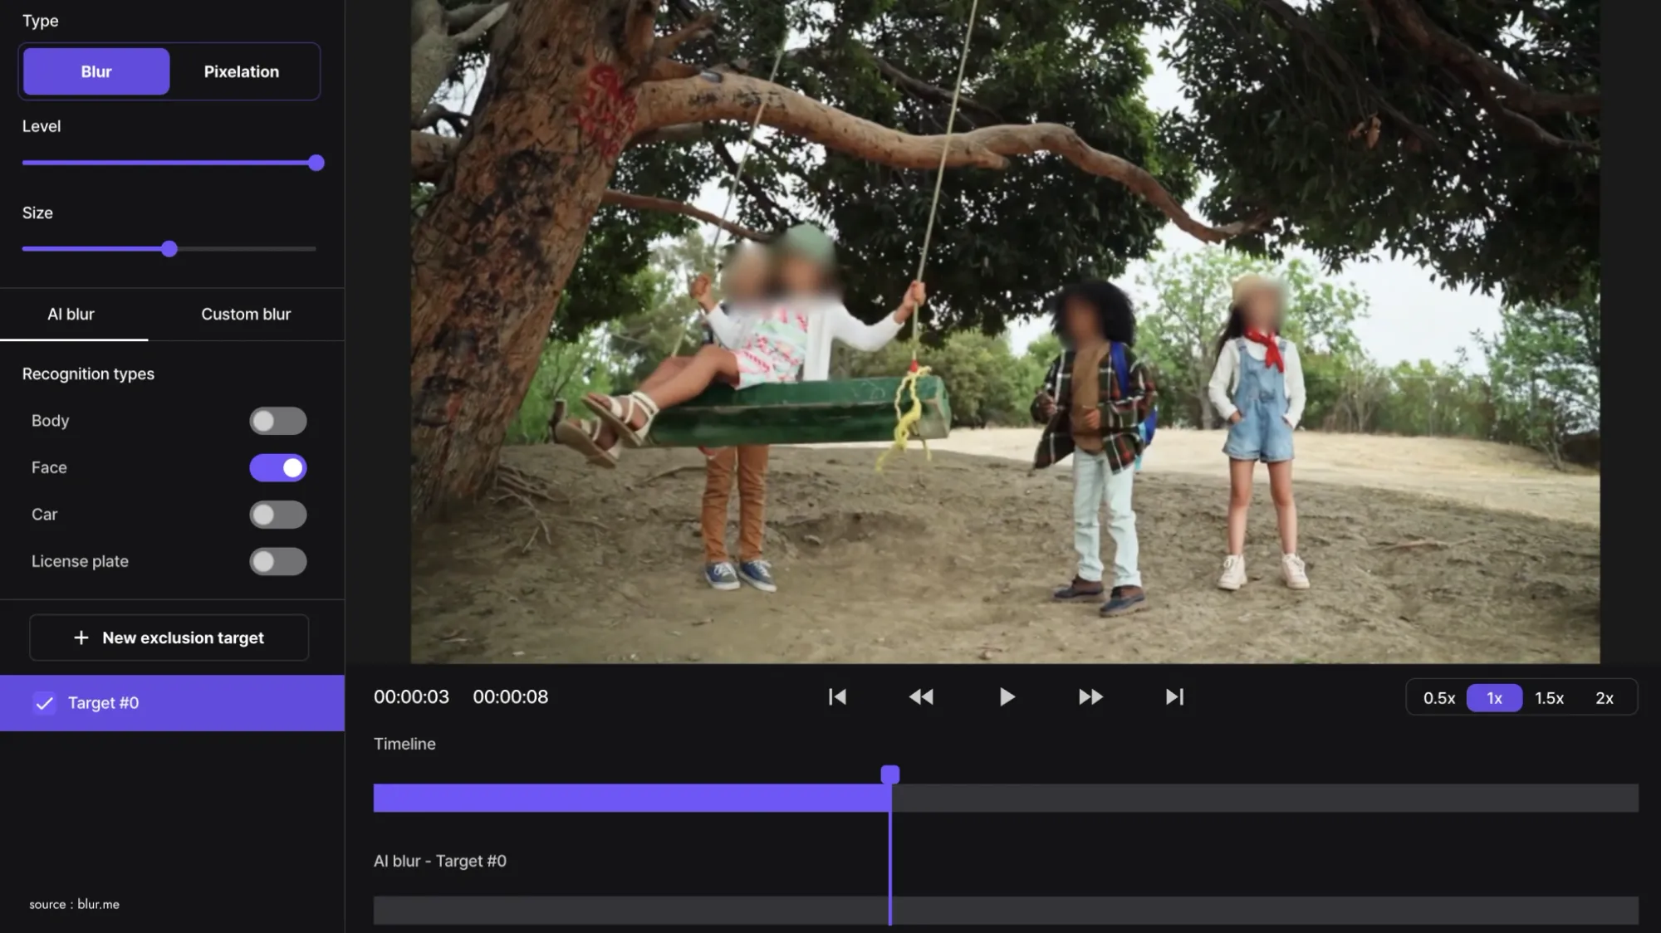1661x933 pixels.
Task: Click the AI blur - Target #0 label
Action: [440, 861]
